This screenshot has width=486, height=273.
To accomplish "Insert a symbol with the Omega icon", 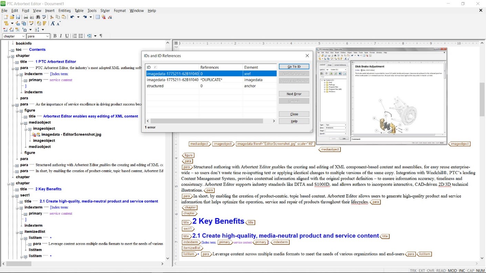I will pyautogui.click(x=24, y=30).
